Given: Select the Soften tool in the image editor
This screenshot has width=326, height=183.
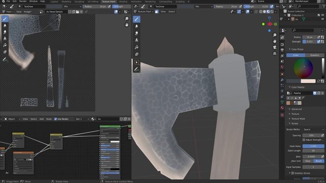Looking at the screenshot, I should 5,25.
